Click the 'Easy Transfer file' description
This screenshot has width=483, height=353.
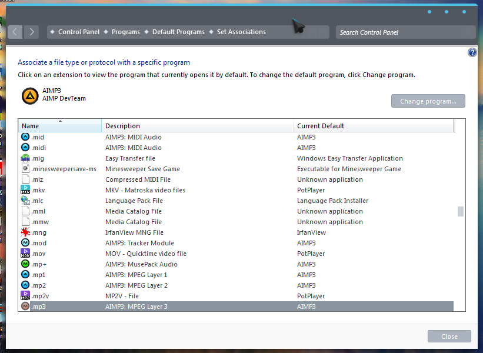[130, 158]
